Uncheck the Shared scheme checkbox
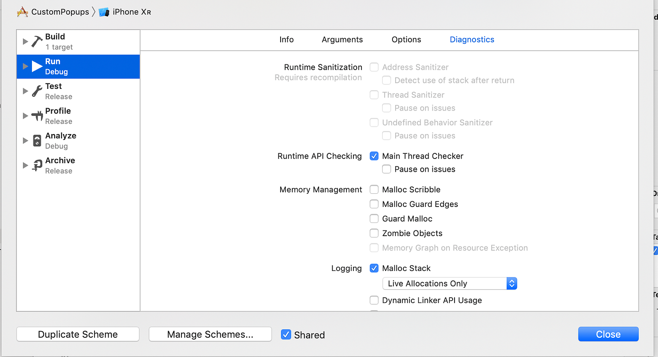The image size is (658, 357). pyautogui.click(x=286, y=334)
